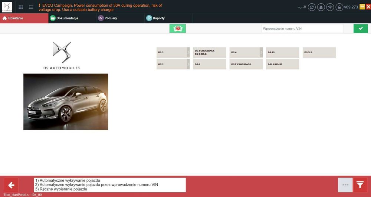
Task: Click '3) Ręczne wybieranie pojazdu' instruction line
Action: click(61, 189)
